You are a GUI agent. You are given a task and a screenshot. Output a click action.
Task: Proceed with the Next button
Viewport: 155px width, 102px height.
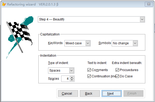point(112,94)
